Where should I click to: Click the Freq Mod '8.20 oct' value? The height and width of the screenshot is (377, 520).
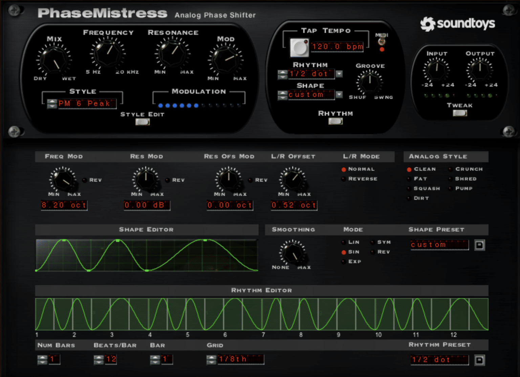[64, 205]
